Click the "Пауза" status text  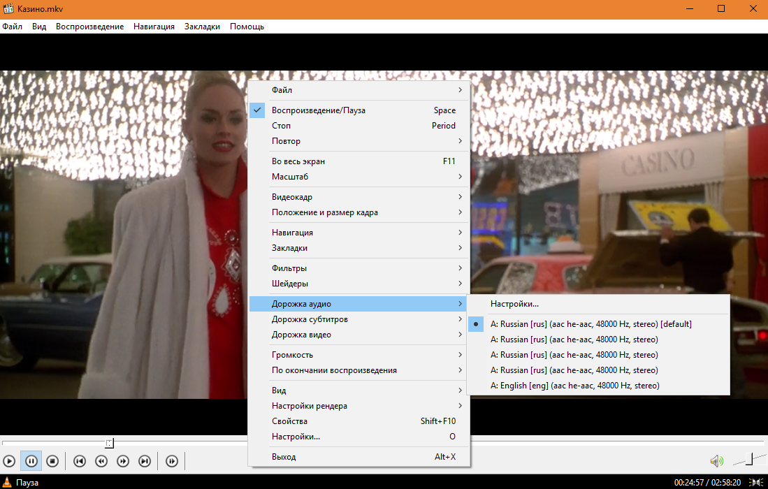27,483
